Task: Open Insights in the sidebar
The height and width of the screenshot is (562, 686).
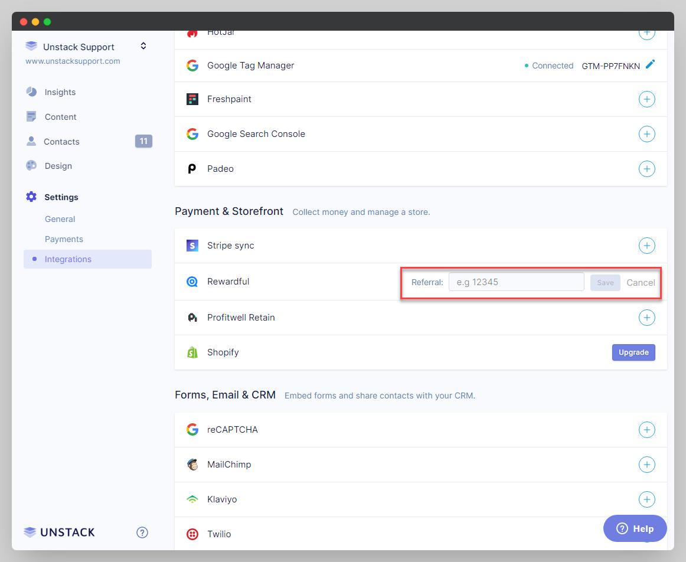Action: [x=60, y=92]
